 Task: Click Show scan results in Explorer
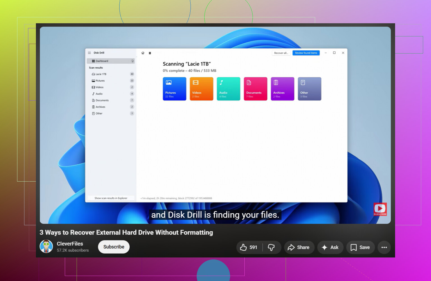click(111, 198)
